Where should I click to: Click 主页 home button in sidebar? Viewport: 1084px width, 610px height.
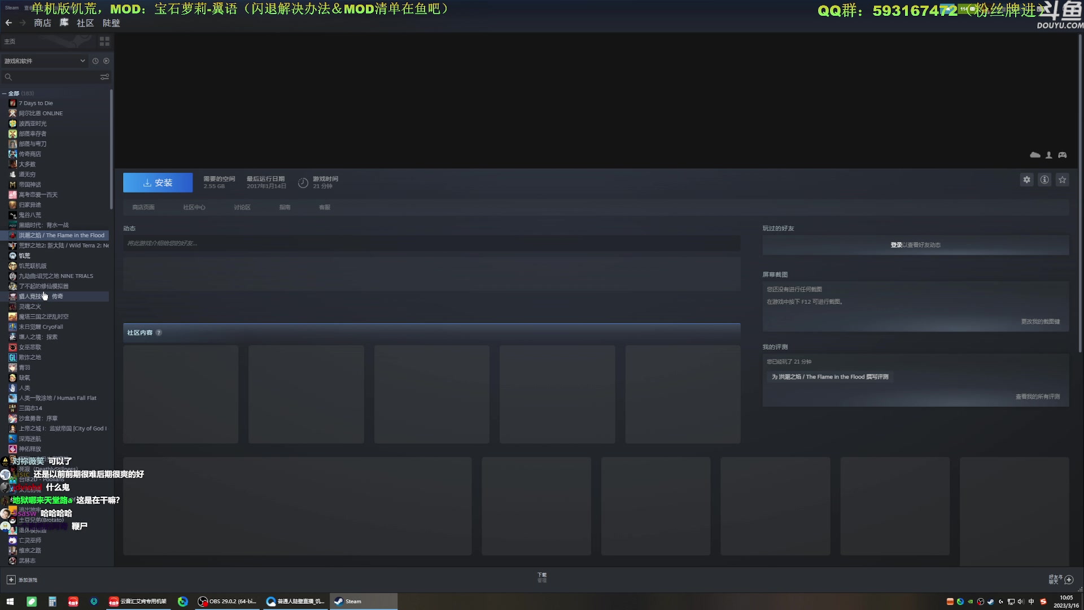[x=10, y=42]
